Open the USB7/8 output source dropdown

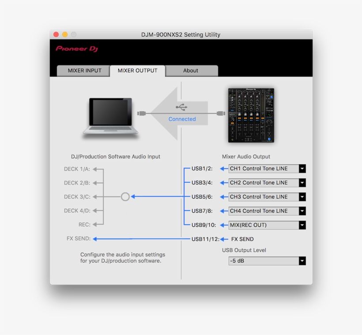267,211
